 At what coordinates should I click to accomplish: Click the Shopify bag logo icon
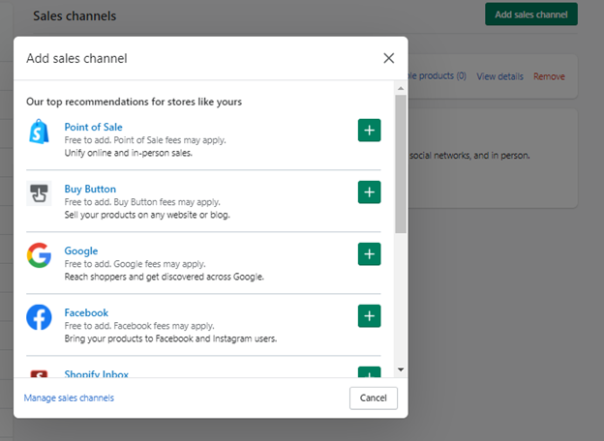click(39, 132)
